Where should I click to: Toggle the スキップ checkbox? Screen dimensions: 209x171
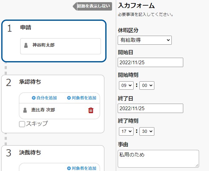click(22, 124)
